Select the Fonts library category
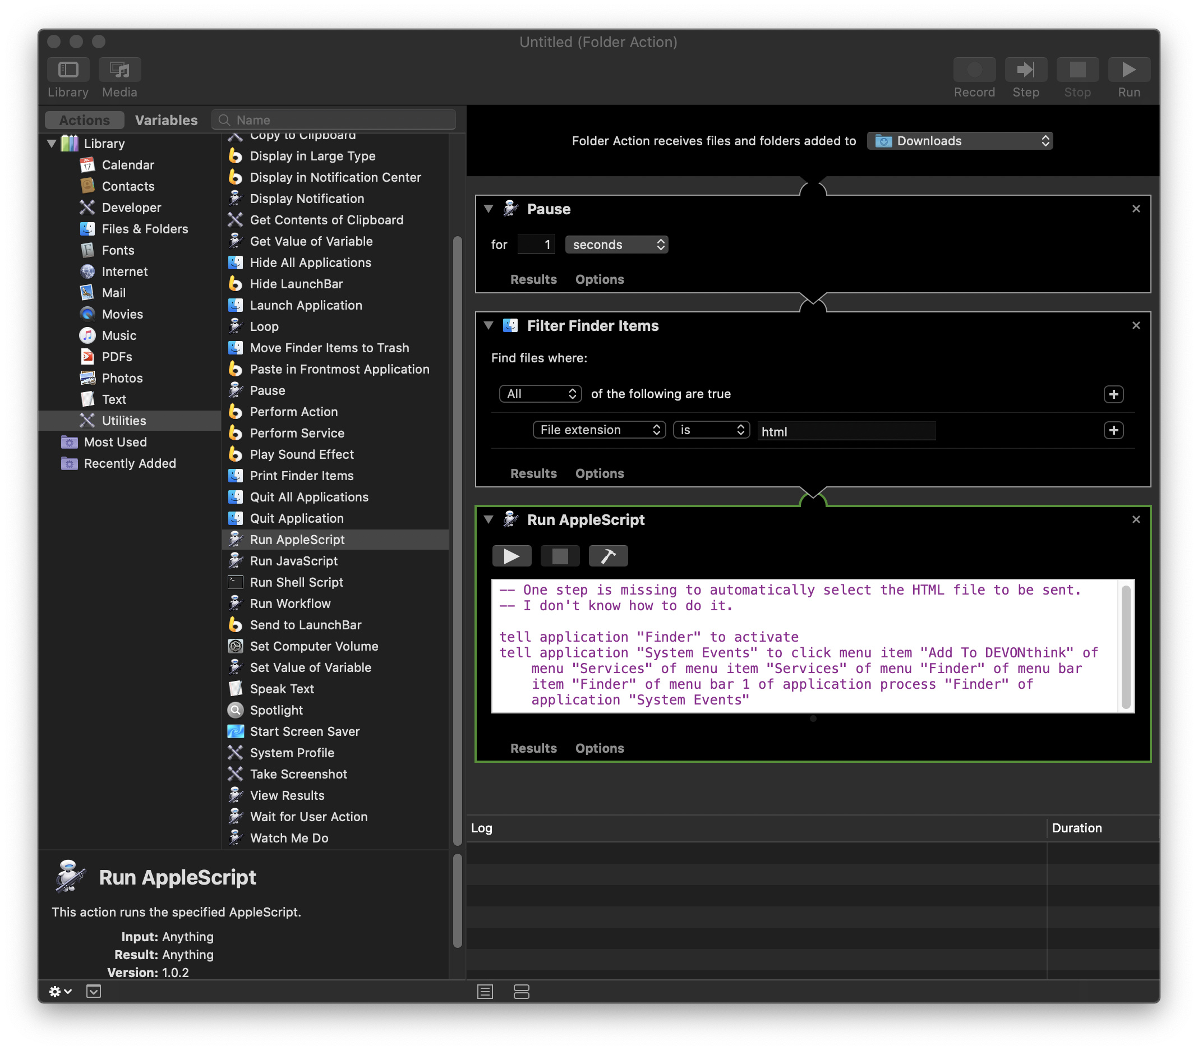 point(118,250)
